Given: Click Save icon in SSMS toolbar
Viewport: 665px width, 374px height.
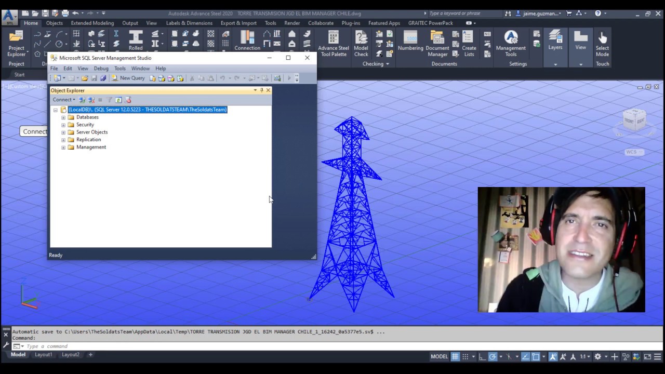Looking at the screenshot, I should [94, 78].
